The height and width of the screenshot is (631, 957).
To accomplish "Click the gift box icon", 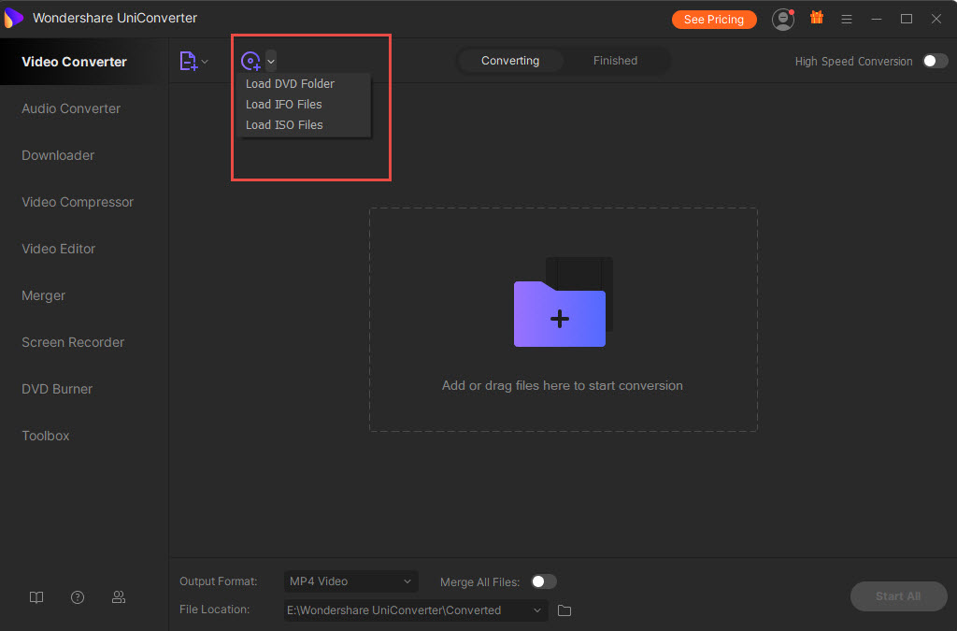I will 816,18.
